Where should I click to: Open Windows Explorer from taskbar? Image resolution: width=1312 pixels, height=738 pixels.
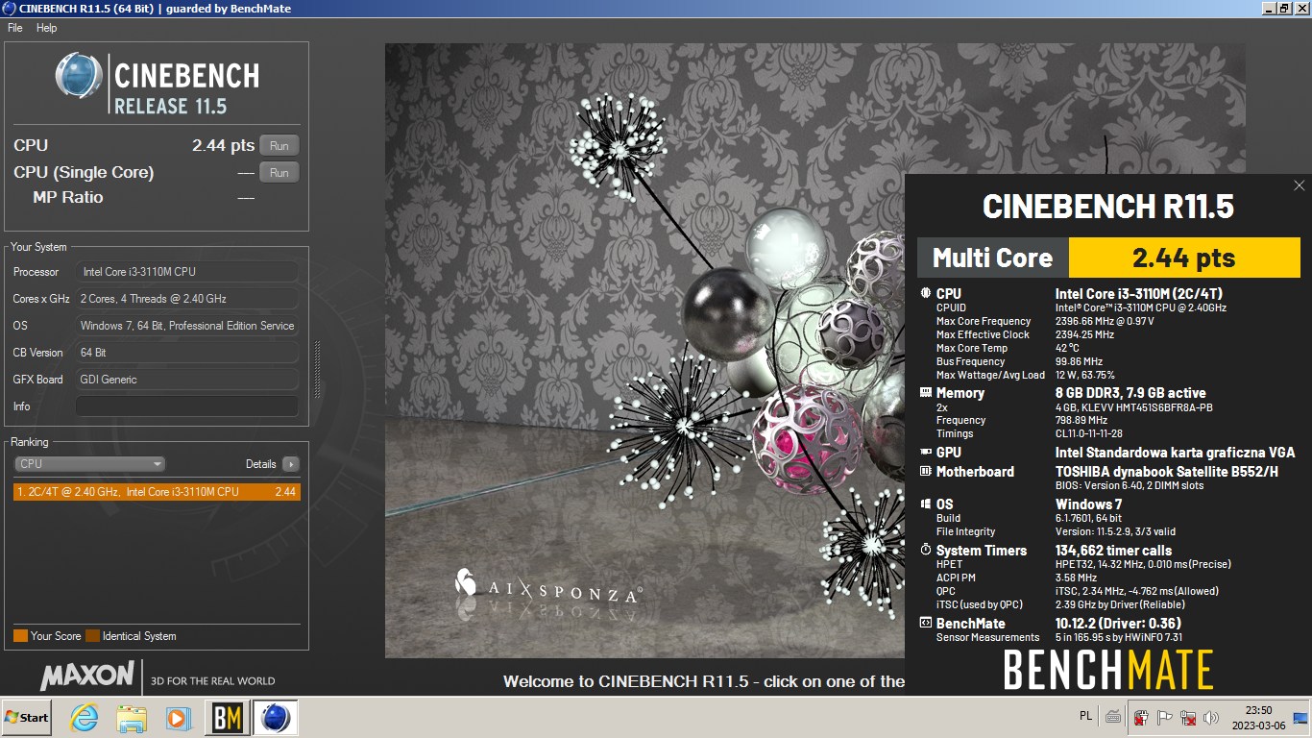(132, 718)
